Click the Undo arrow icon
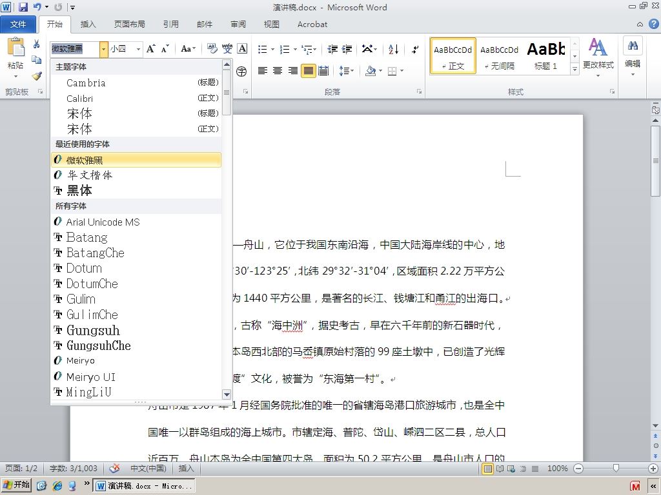Screen dimensions: 661x495 (37, 7)
